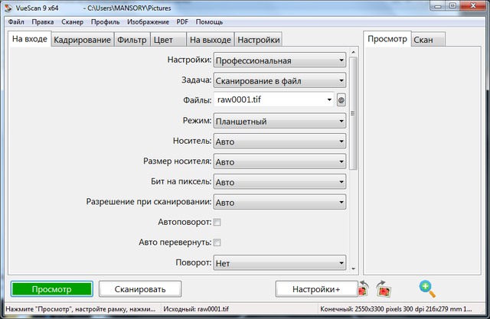This screenshot has height=319, width=490.
Task: Open the Режим dropdown showing Планшетный
Action: pos(279,121)
